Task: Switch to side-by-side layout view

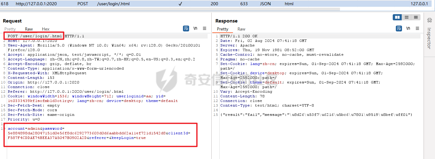Action: pyautogui.click(x=397, y=17)
